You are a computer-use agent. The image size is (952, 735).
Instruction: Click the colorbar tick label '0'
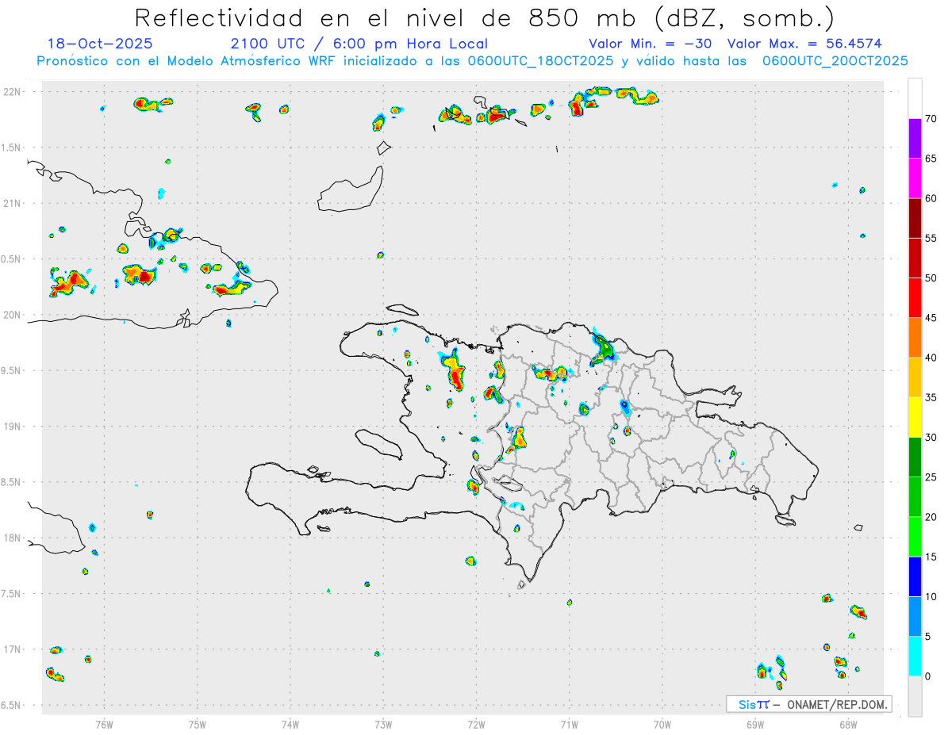[x=928, y=676]
